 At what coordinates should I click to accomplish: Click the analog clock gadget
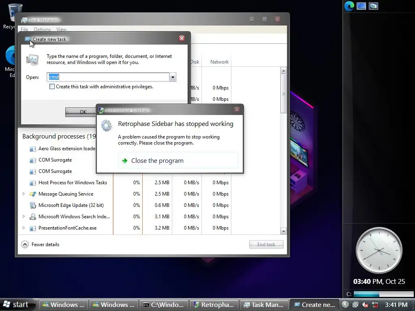pos(379,250)
